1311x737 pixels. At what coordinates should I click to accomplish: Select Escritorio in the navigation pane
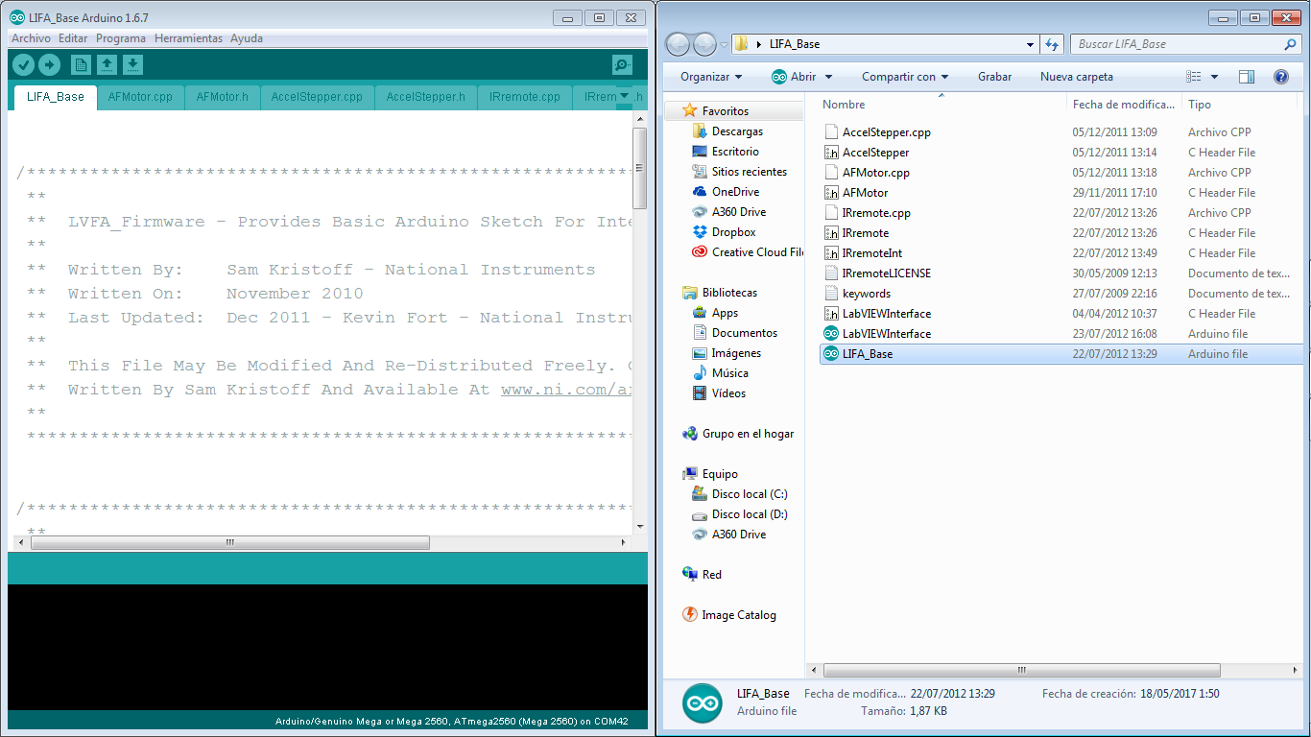(735, 152)
